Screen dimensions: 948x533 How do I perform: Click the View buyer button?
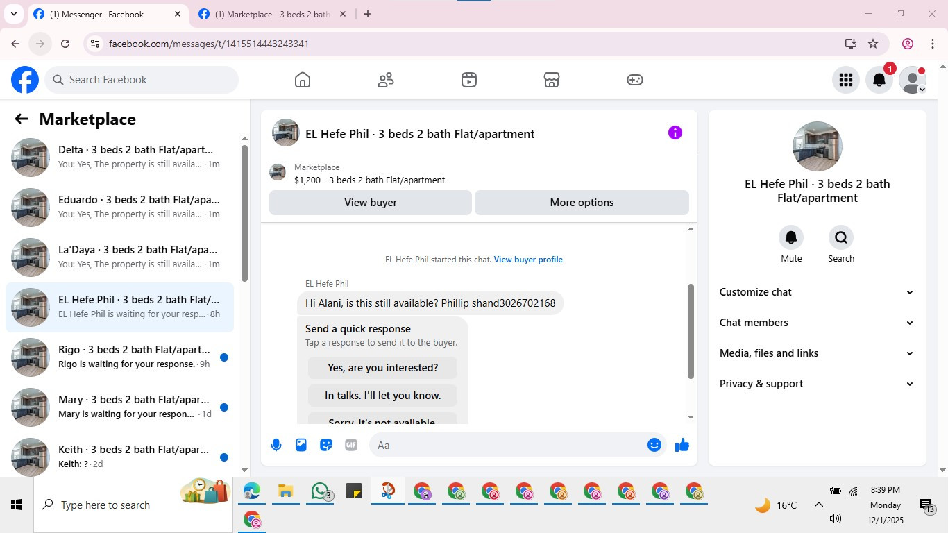(371, 203)
